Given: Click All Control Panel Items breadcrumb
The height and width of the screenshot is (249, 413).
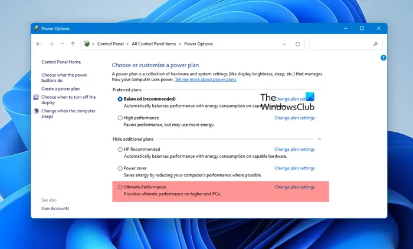Looking at the screenshot, I should pos(154,44).
